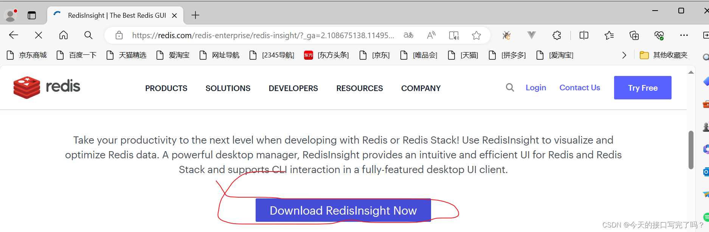Screen dimensions: 709x232
Task: Open the 网址导航 bookmark
Action: pyautogui.click(x=219, y=55)
